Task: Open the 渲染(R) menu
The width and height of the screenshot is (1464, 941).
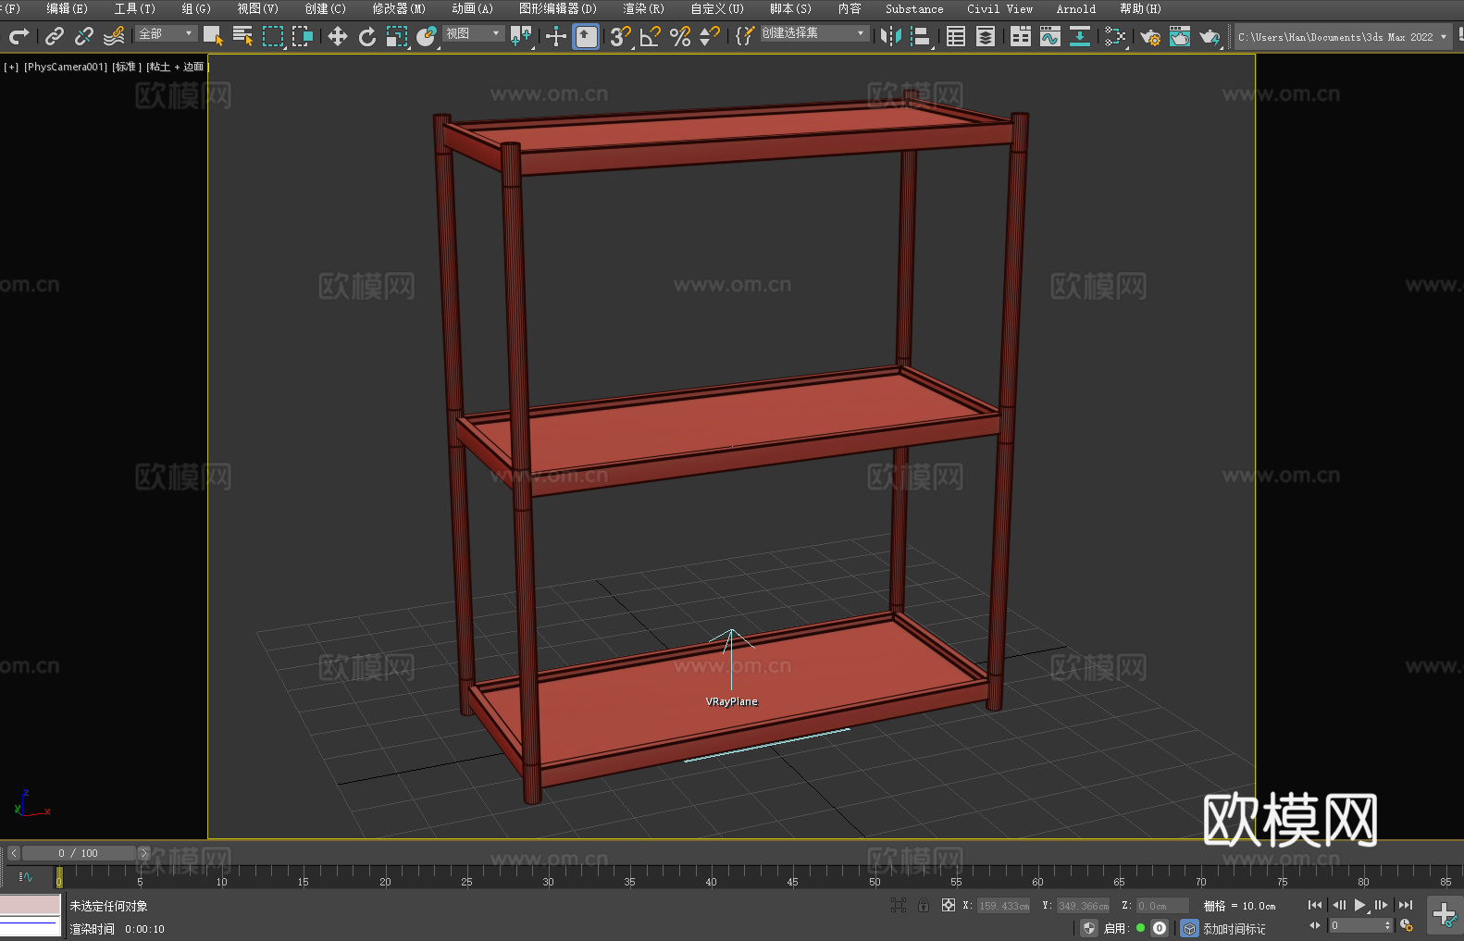Action: point(643,8)
